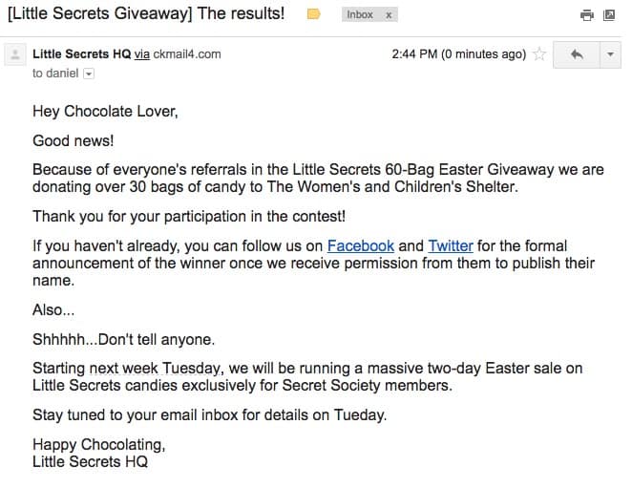This screenshot has width=632, height=488.
Task: Click the Reply arrow button
Action: [x=577, y=54]
